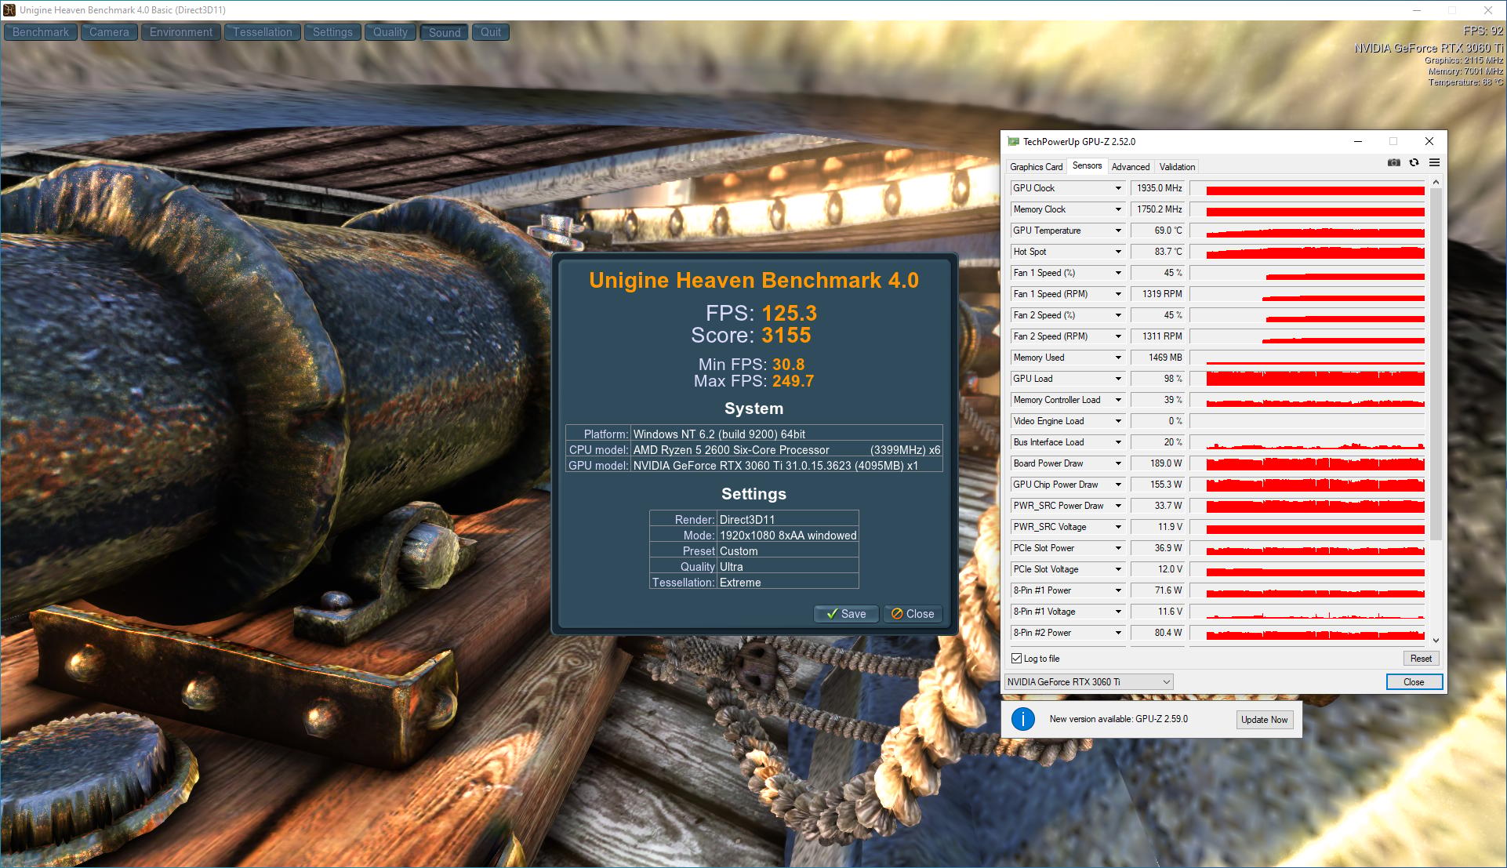Open the Tessellation menu
Viewport: 1507px width, 868px height.
pos(263,32)
